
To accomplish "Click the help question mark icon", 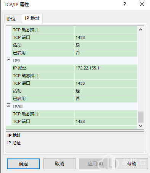I will (x=125, y=4).
